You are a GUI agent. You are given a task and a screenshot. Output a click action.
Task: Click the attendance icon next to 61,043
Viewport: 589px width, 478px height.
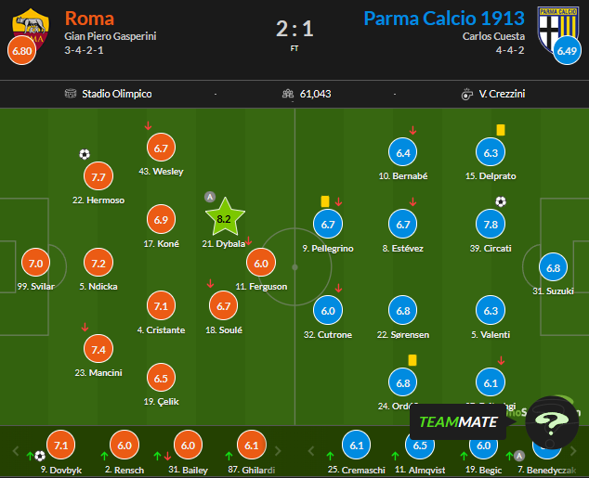tap(288, 94)
